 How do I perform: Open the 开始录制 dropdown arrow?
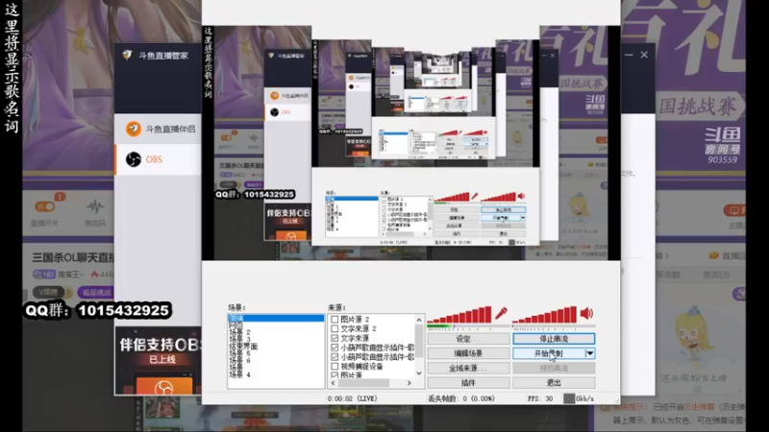coord(590,353)
